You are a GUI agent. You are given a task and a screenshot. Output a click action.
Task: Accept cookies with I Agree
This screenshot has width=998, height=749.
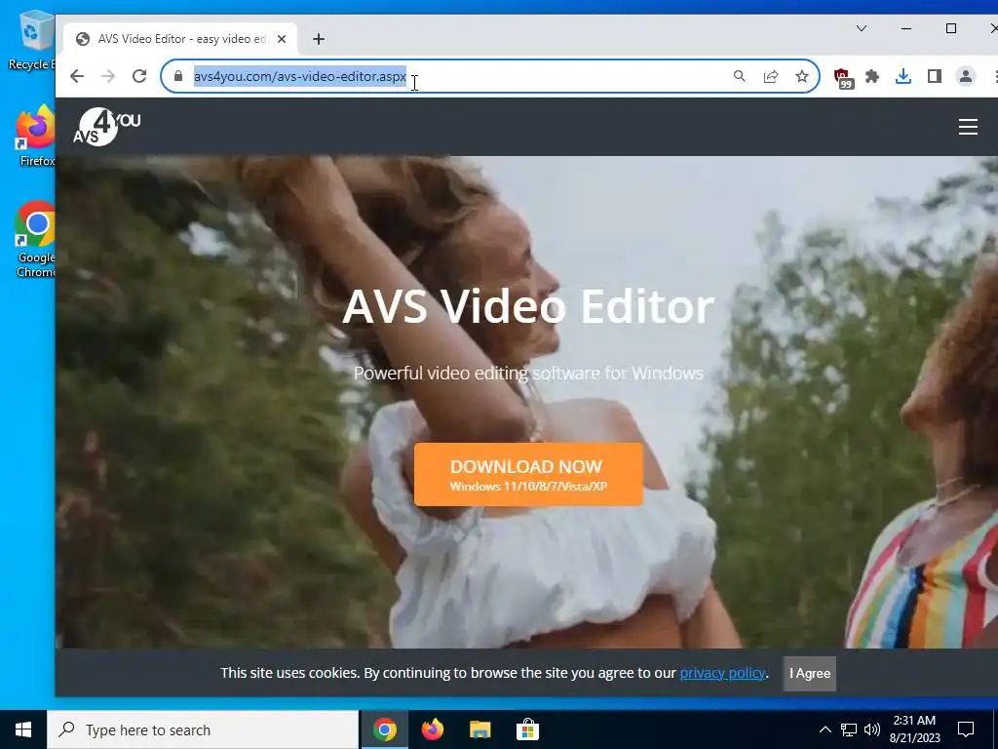[x=810, y=673]
